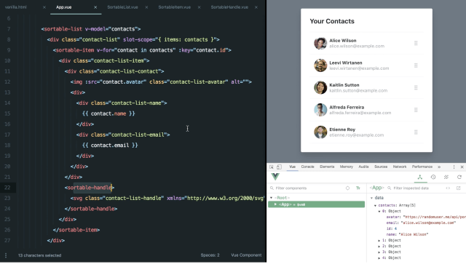Click Etienne Roy's avatar photo

tap(320, 132)
